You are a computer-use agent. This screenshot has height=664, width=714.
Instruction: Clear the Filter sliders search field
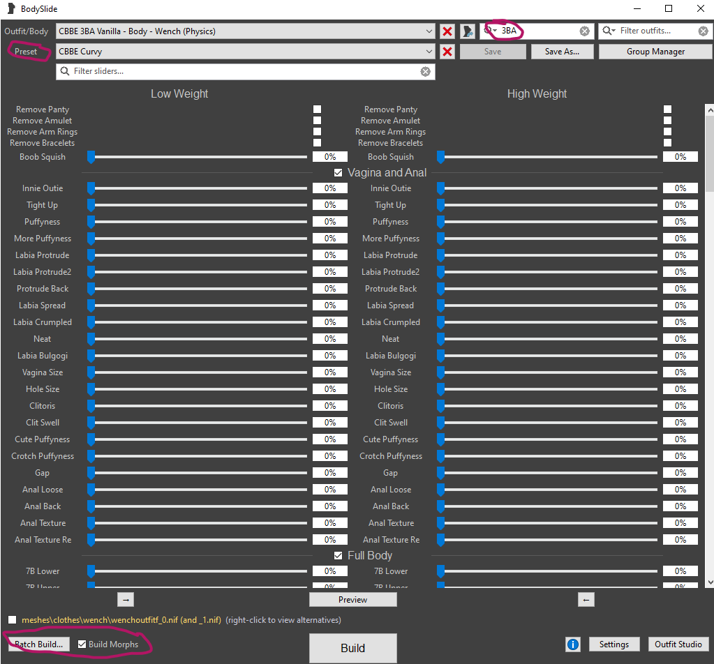(x=425, y=71)
